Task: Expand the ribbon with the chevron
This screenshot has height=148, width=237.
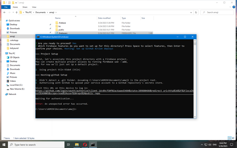Action: click(x=230, y=7)
